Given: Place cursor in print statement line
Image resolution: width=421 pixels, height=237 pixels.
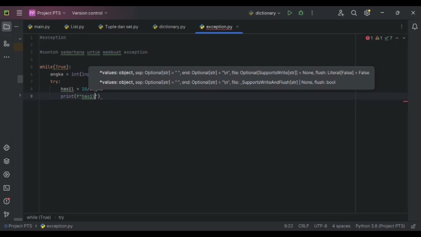Looking at the screenshot, I should click(80, 96).
